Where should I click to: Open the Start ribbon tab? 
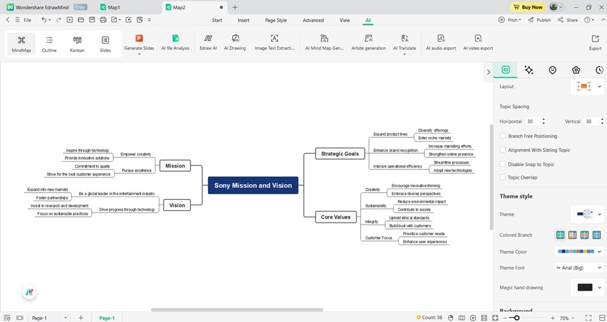(217, 20)
